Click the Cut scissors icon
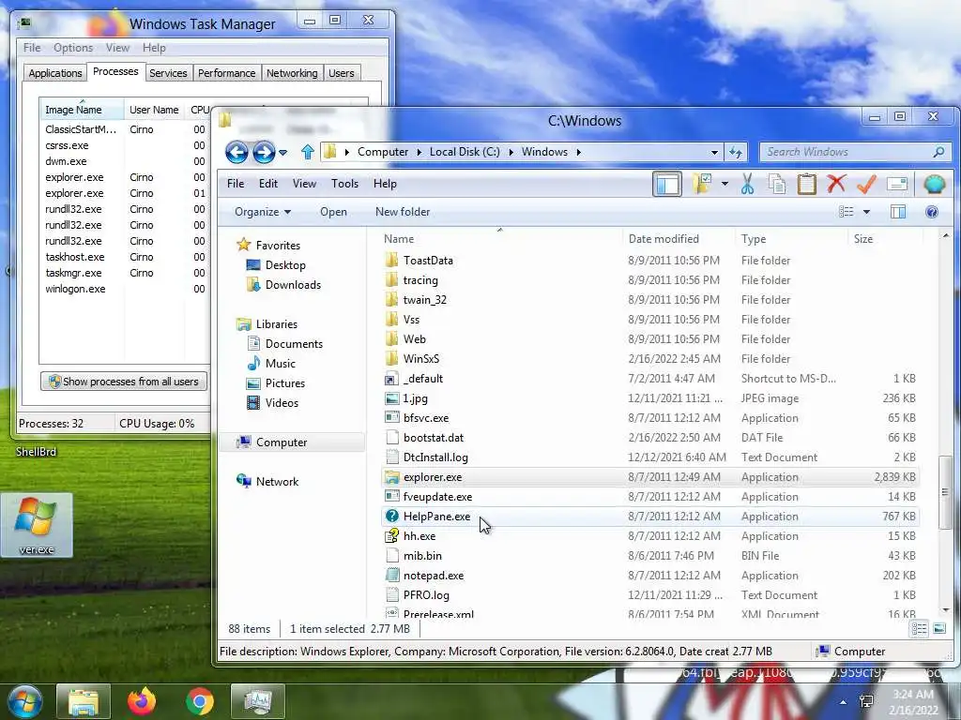Image resolution: width=961 pixels, height=720 pixels. [747, 184]
